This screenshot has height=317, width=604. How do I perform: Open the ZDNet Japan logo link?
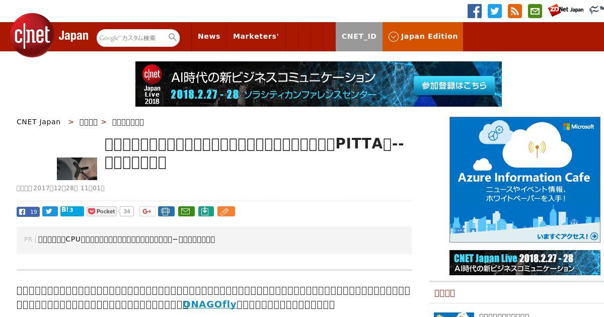566,10
